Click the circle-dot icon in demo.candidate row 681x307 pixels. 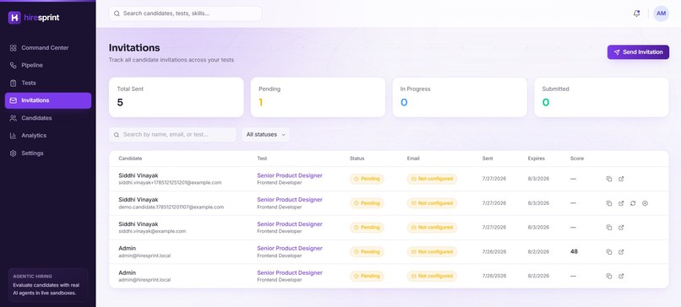[x=645, y=203]
